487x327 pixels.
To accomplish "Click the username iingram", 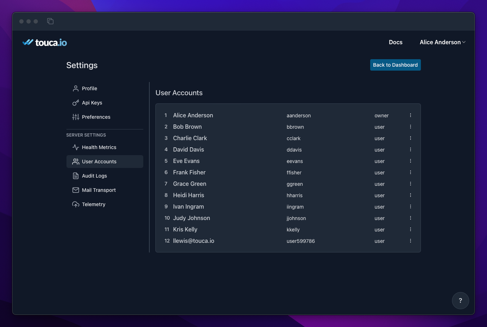I will (x=295, y=207).
